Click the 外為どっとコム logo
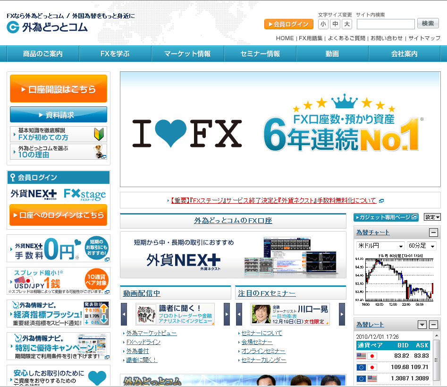Screen dimensions: 447x387 pyautogui.click(x=47, y=27)
